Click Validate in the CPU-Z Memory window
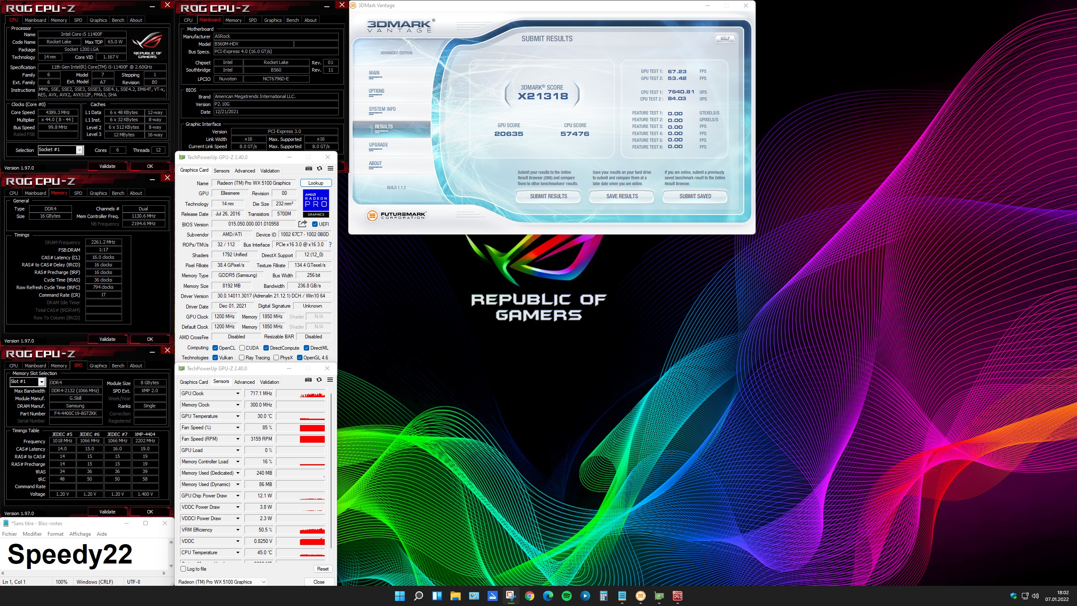1077x606 pixels. click(x=107, y=339)
